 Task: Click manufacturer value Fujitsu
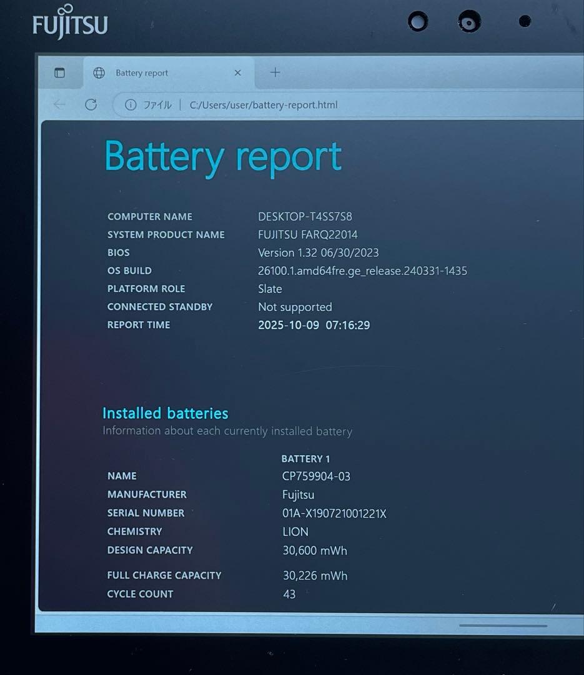pos(298,495)
